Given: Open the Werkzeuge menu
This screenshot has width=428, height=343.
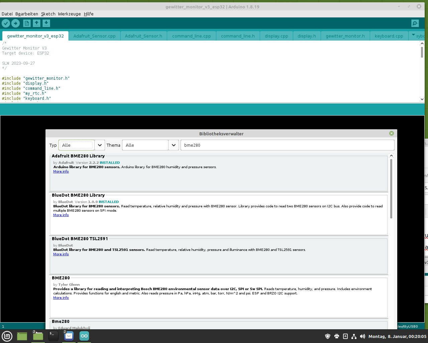Looking at the screenshot, I should point(69,14).
